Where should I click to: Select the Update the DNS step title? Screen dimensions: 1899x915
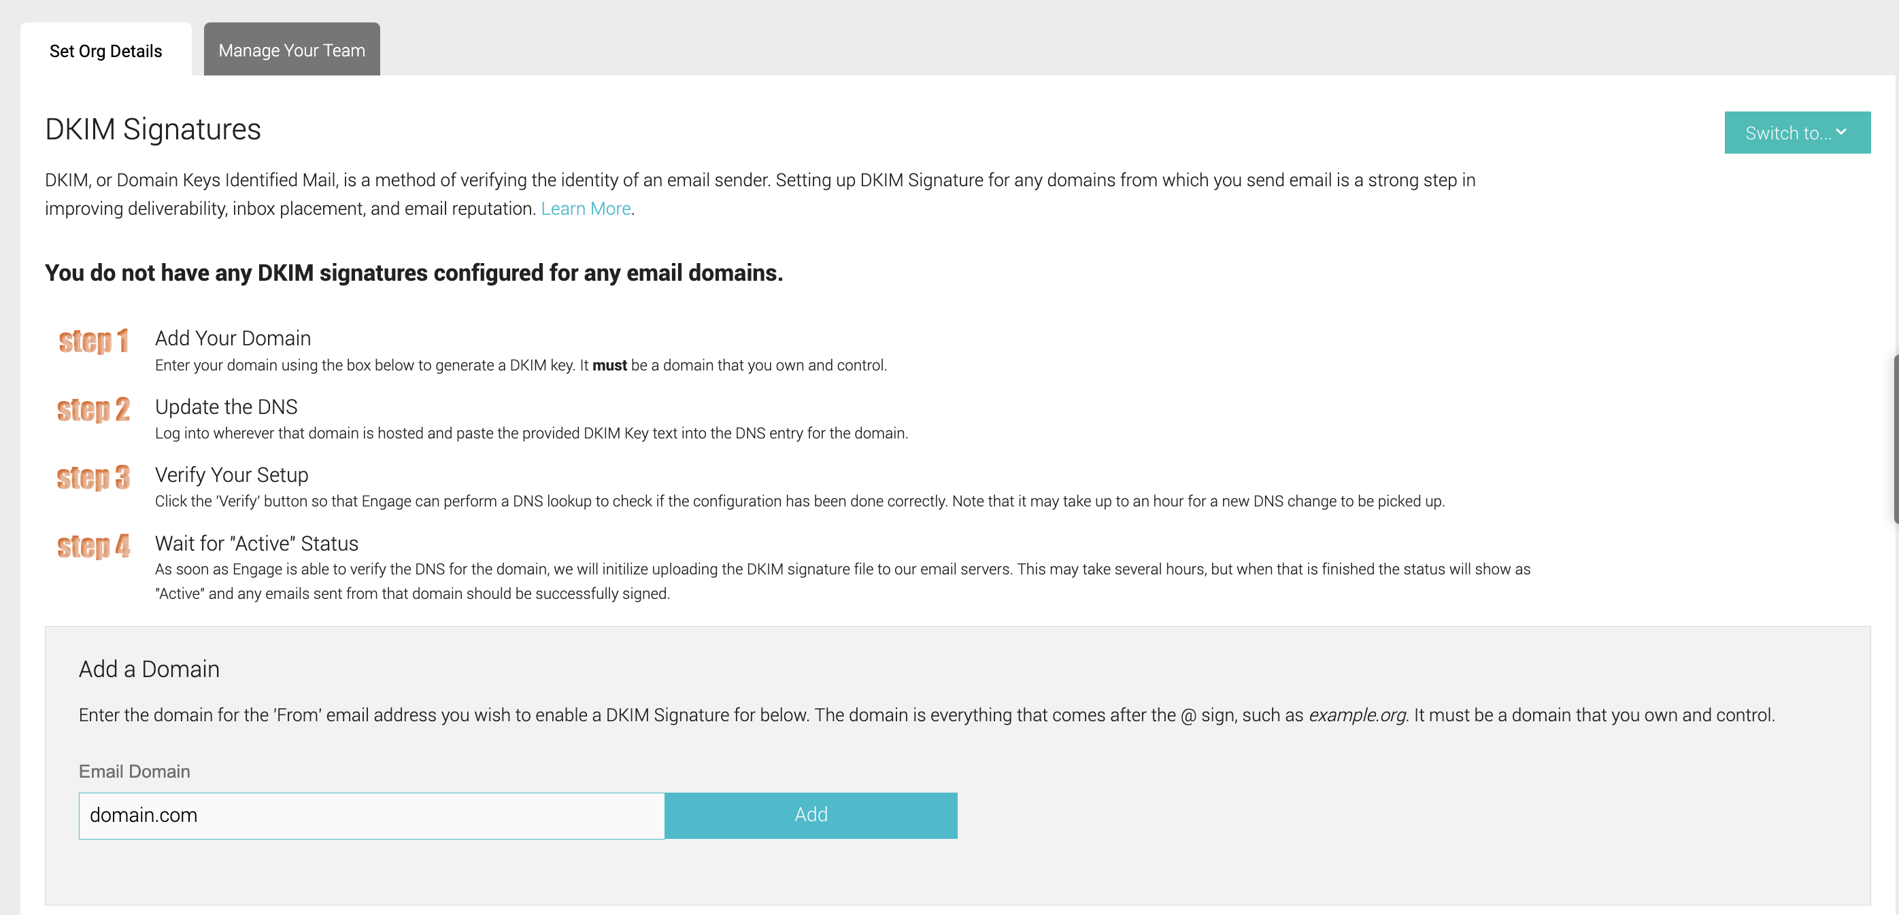pyautogui.click(x=226, y=407)
